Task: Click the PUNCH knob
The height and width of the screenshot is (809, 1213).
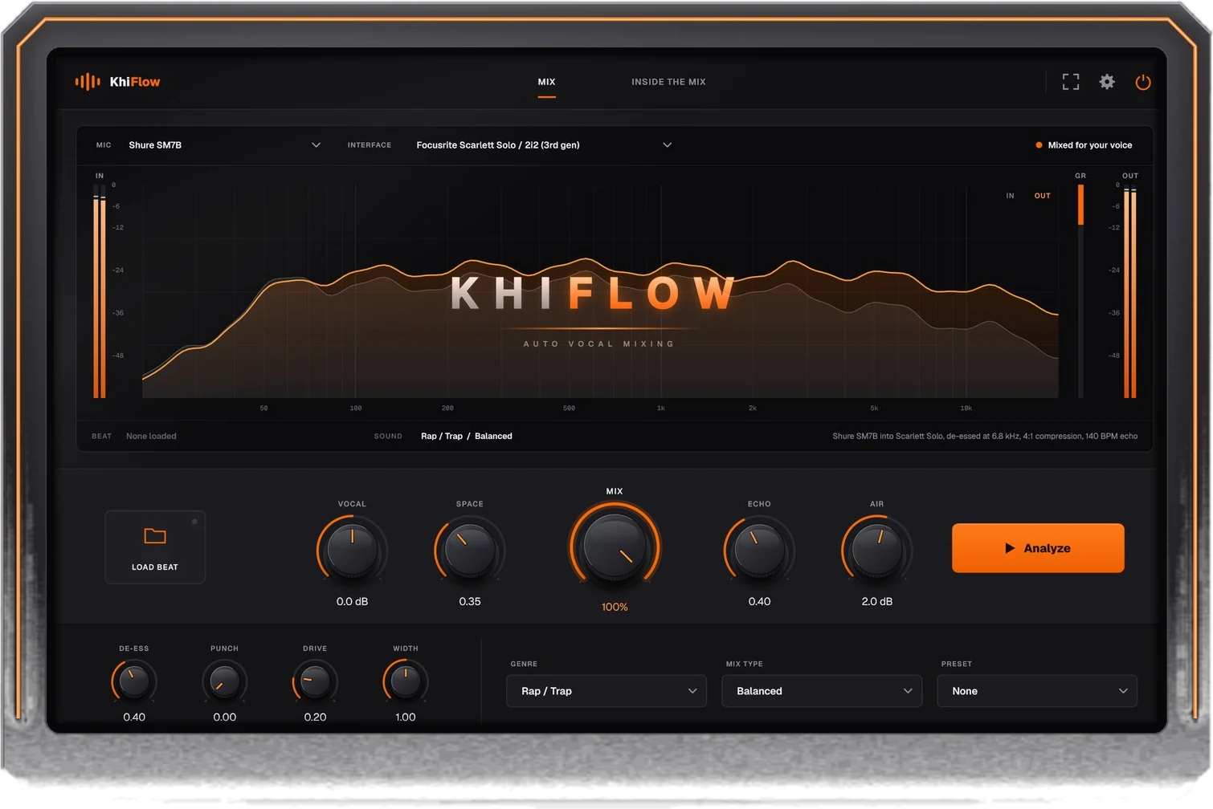Action: (x=224, y=681)
